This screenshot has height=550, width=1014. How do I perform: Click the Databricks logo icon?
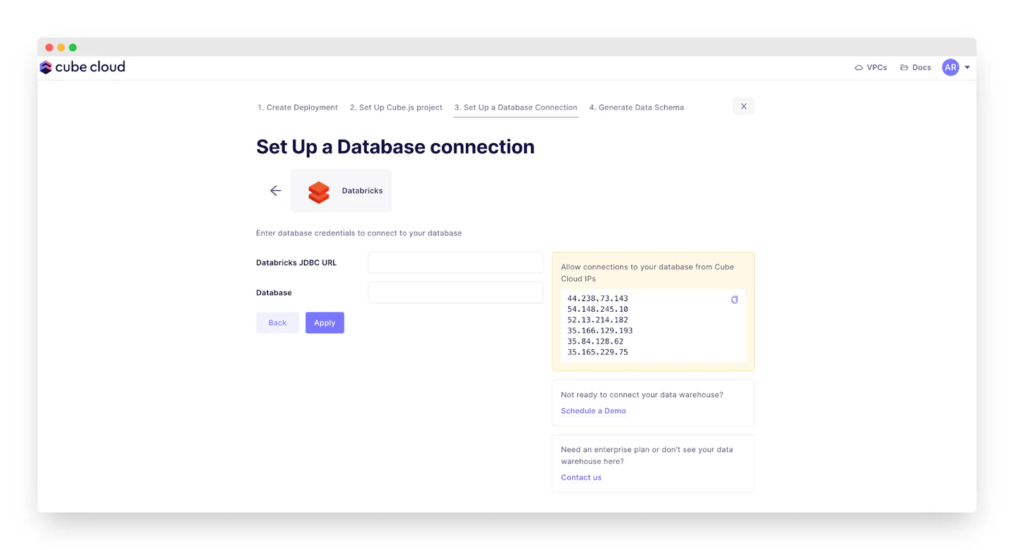point(319,191)
